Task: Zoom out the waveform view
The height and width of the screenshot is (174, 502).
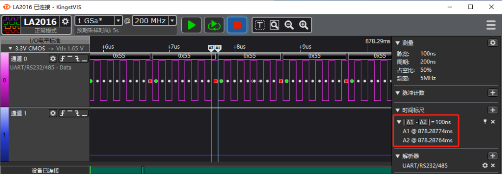Action: coord(289,25)
